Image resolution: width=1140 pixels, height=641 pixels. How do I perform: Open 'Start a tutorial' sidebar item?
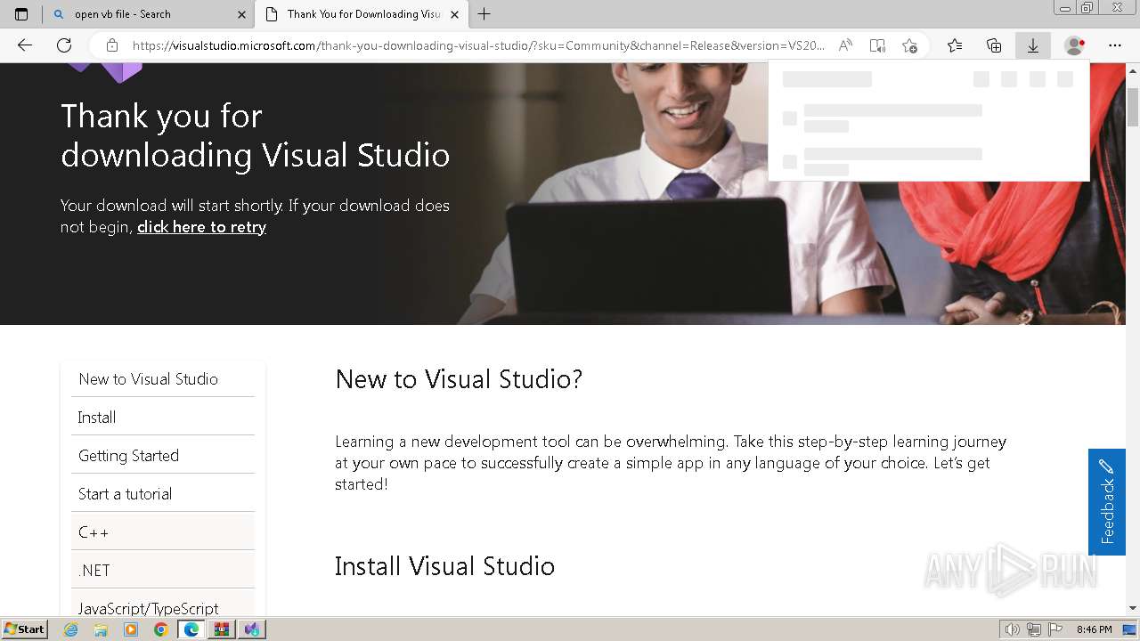[163, 494]
